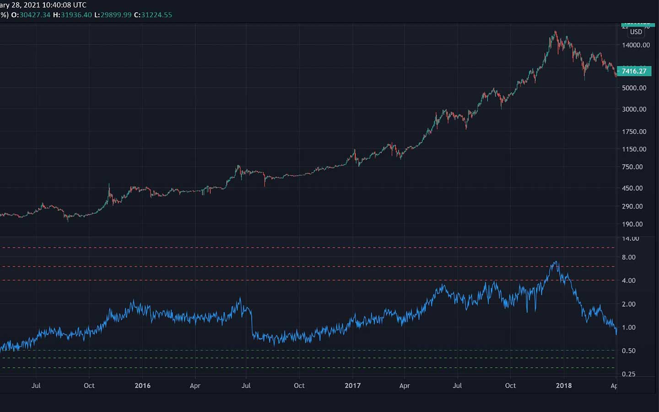Click the open price value 30427.34
The image size is (659, 412).
click(35, 15)
